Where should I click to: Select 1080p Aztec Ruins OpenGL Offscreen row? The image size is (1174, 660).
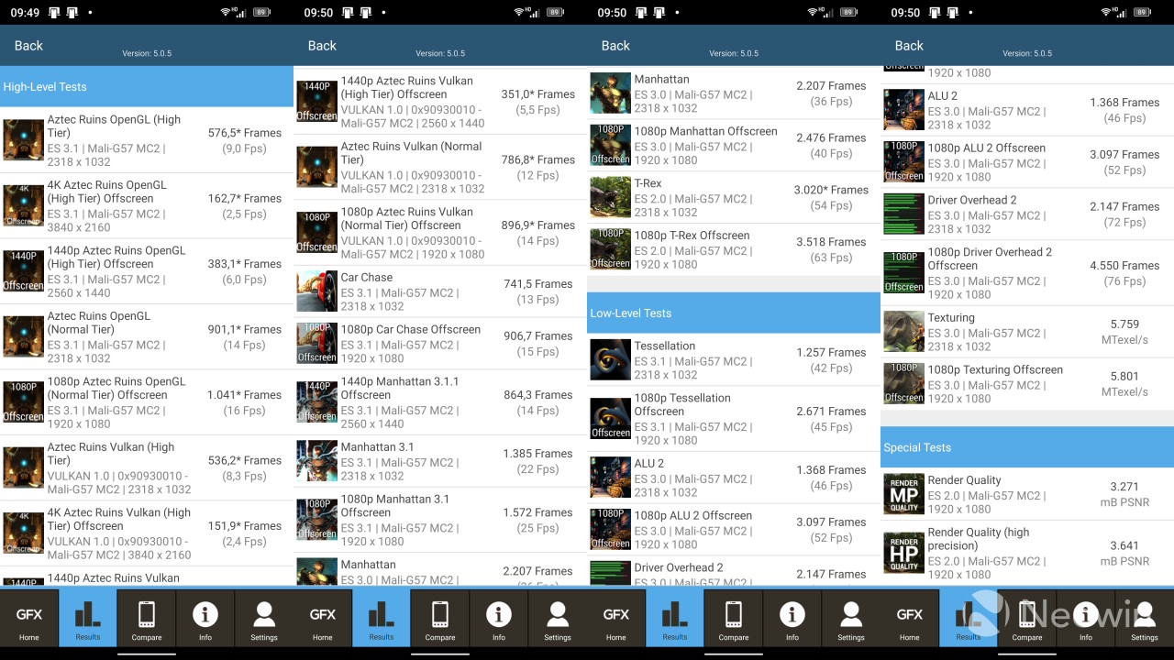[x=147, y=402]
